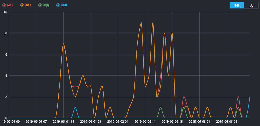Click y-axis value 8
The width and height of the screenshot is (260, 126).
[x=6, y=33]
